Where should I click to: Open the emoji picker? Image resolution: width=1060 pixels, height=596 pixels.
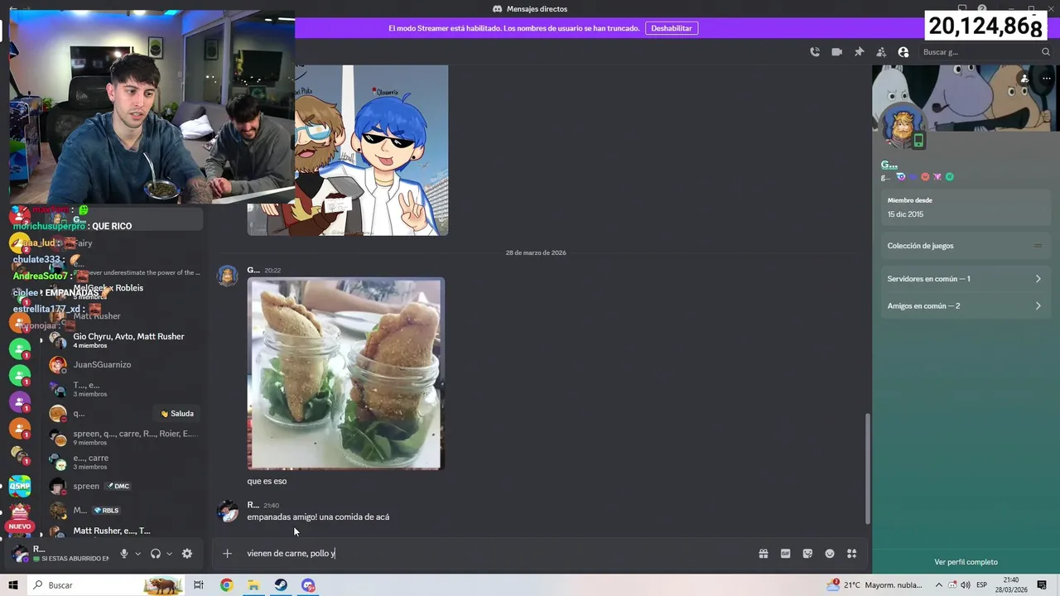(830, 554)
